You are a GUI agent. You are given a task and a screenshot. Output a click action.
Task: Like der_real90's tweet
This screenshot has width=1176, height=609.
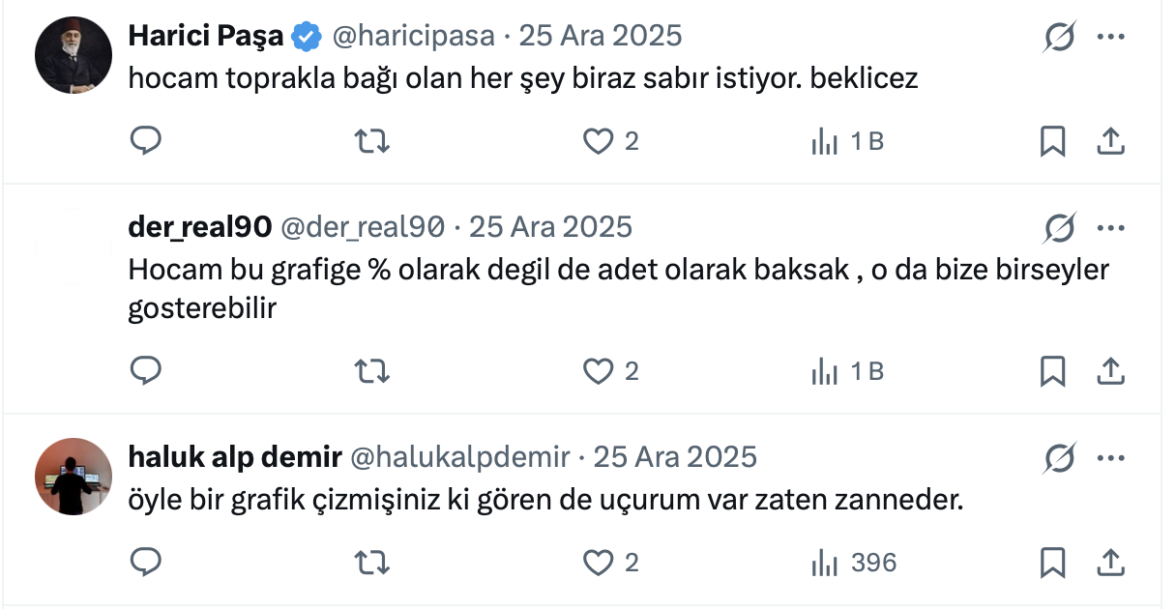599,370
